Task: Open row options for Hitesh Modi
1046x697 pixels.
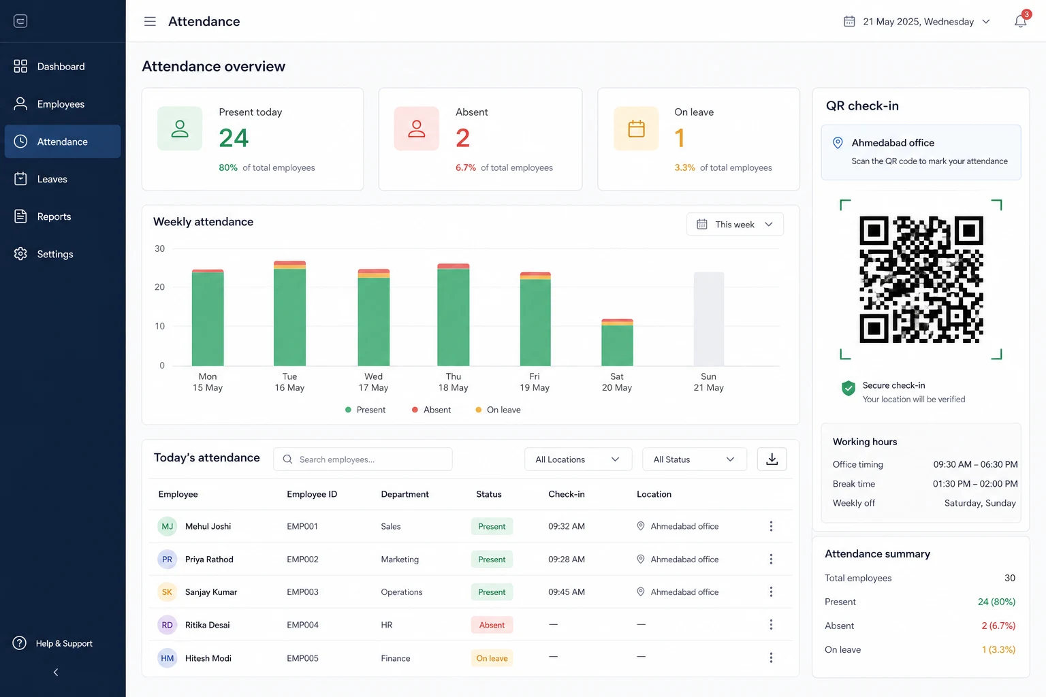Action: (771, 658)
